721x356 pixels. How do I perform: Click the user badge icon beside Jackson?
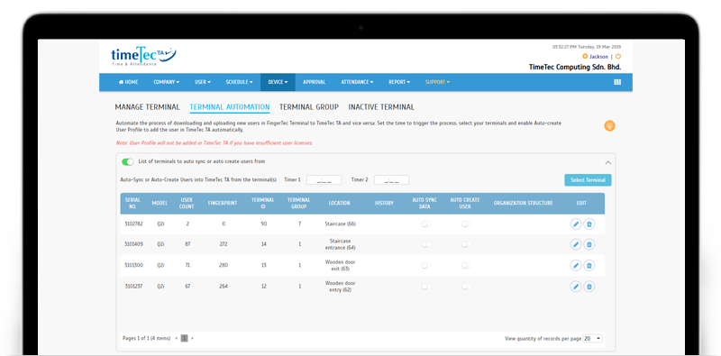(x=585, y=56)
